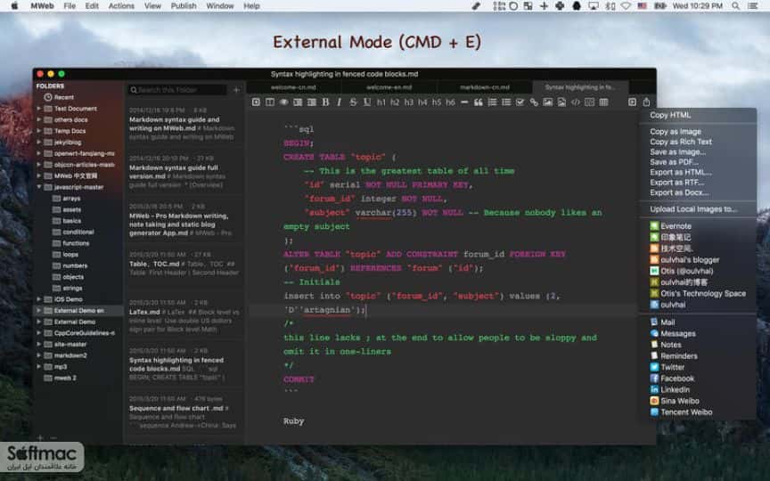The width and height of the screenshot is (770, 481).
Task: Open the share menu icon in the toolbar
Action: tap(646, 102)
